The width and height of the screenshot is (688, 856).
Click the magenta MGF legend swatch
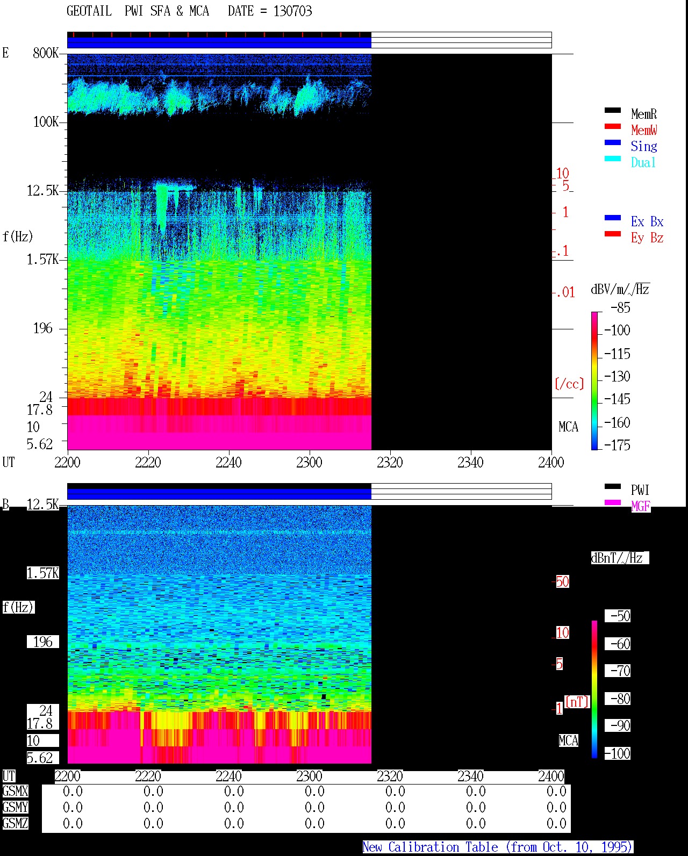click(x=613, y=502)
